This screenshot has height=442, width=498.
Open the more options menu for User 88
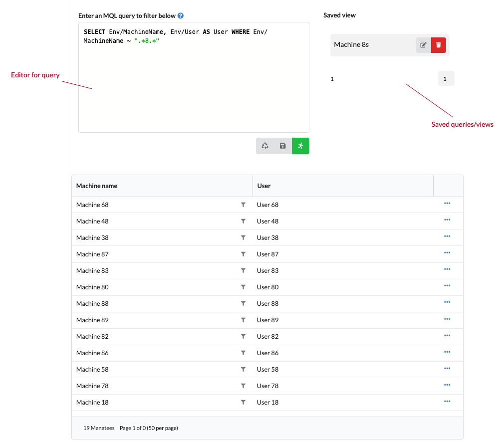tap(447, 303)
